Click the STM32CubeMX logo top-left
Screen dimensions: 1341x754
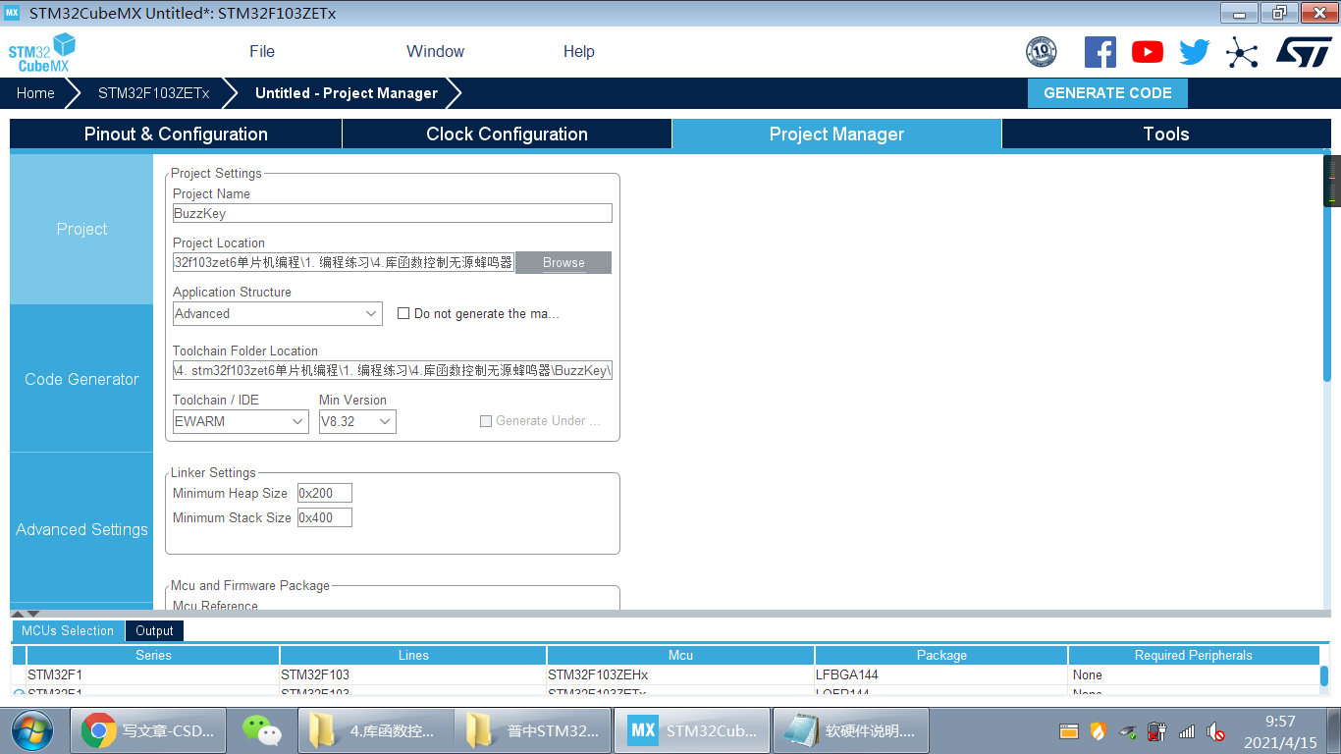coord(42,51)
